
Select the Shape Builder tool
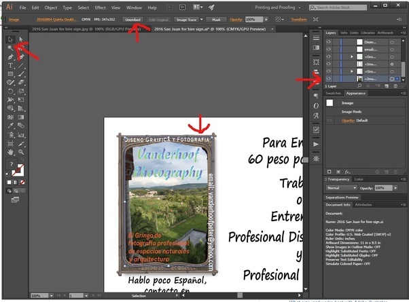10,109
